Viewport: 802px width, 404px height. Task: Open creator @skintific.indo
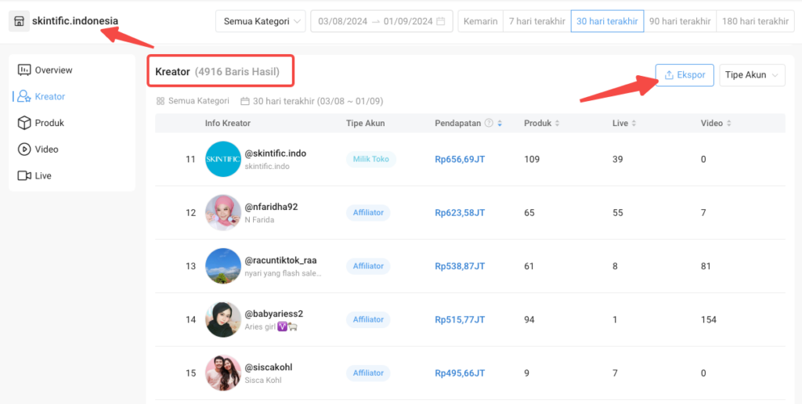pyautogui.click(x=275, y=153)
